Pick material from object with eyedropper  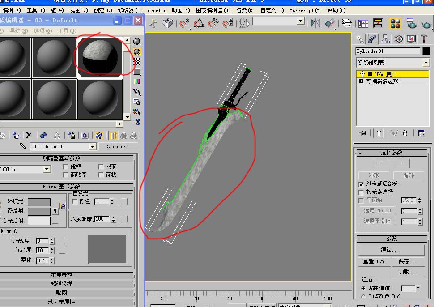22,146
